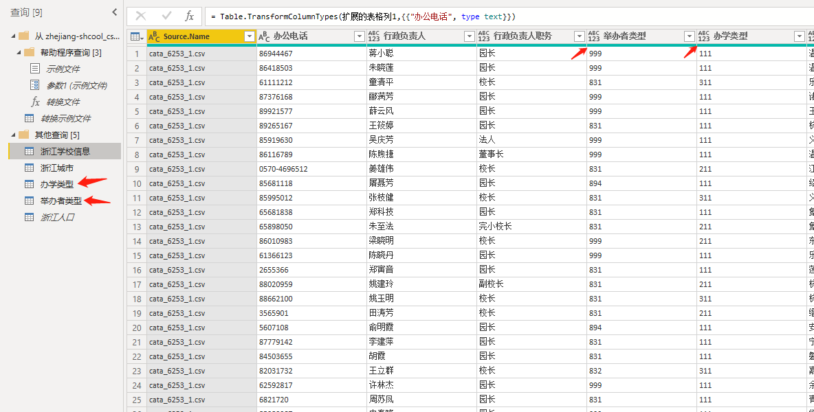Screen dimensions: 814x412
Task: Select the 浙江人口 query
Action: [x=57, y=217]
